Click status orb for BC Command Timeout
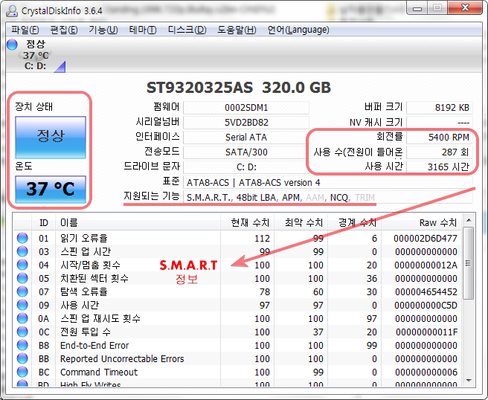This screenshot has height=400, width=488. coord(22,372)
